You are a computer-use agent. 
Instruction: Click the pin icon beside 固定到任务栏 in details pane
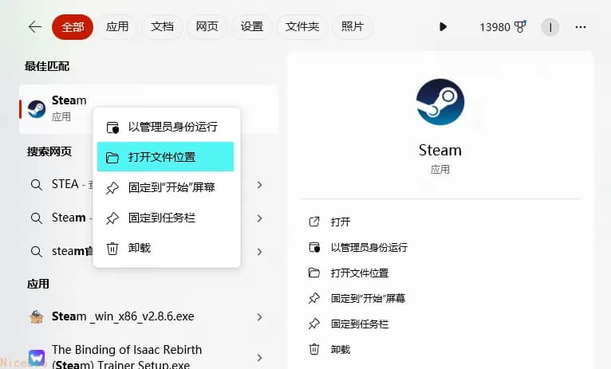click(x=314, y=324)
